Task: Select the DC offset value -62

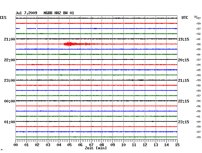Action: pyautogui.click(x=198, y=34)
